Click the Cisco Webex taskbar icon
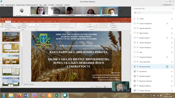Image resolution: width=175 pixels, height=98 pixels. (x=65, y=95)
